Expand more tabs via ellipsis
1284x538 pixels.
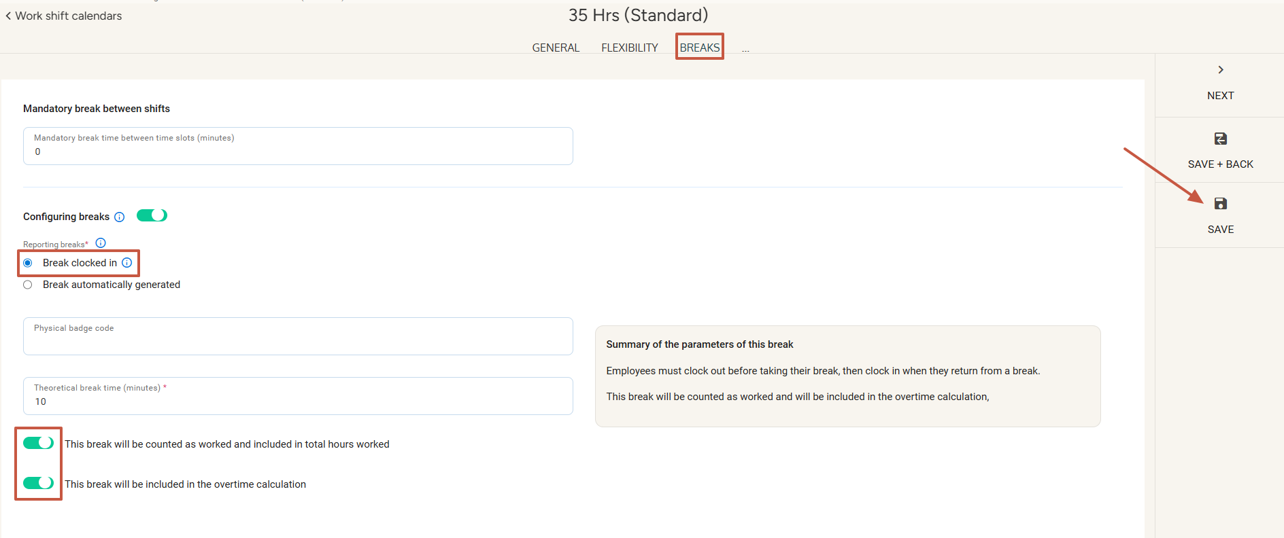[x=745, y=49]
